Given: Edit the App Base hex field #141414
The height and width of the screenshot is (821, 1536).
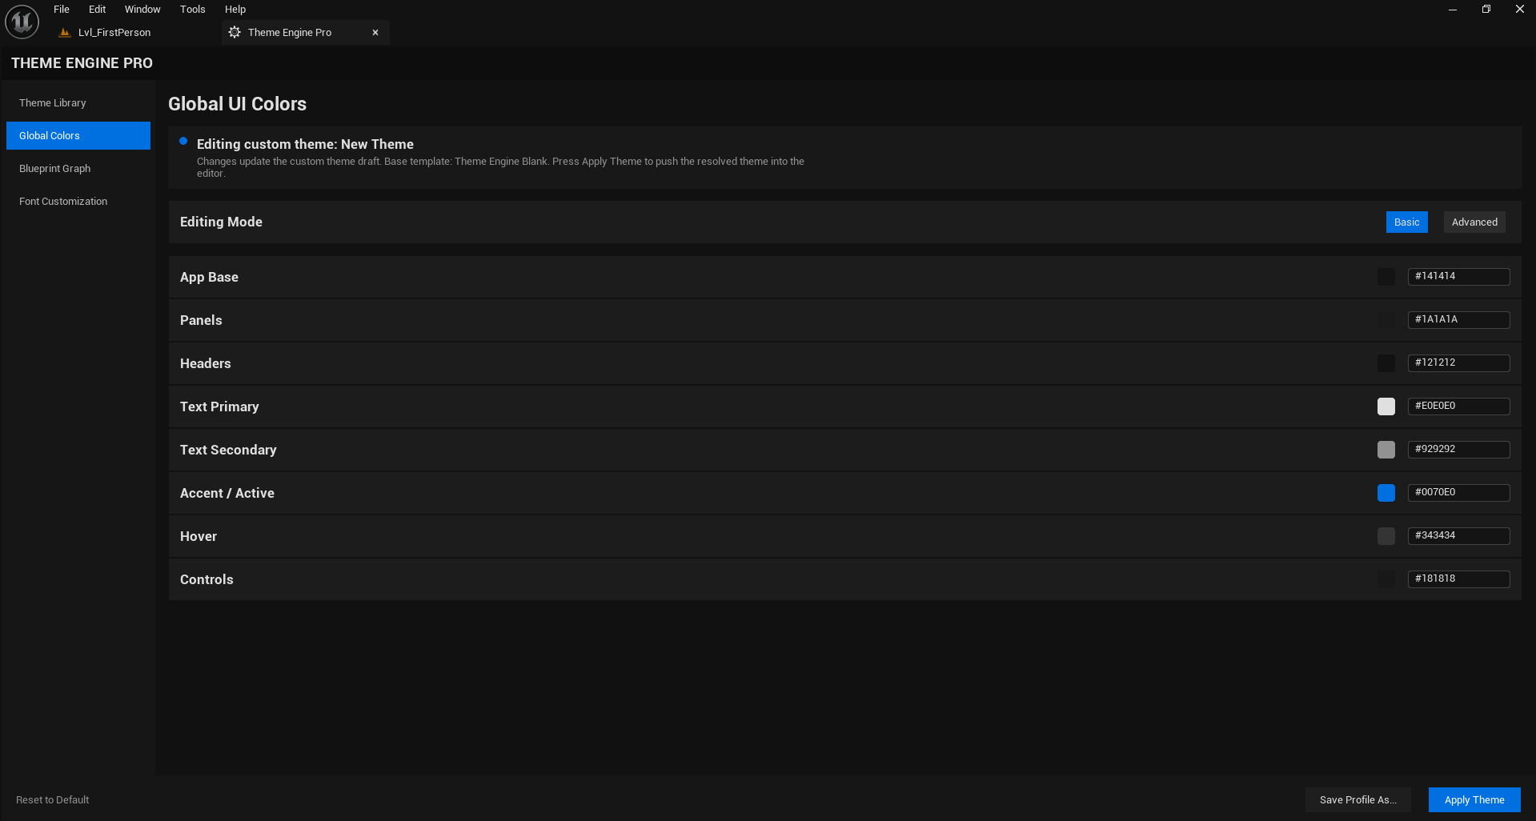Looking at the screenshot, I should tap(1459, 277).
